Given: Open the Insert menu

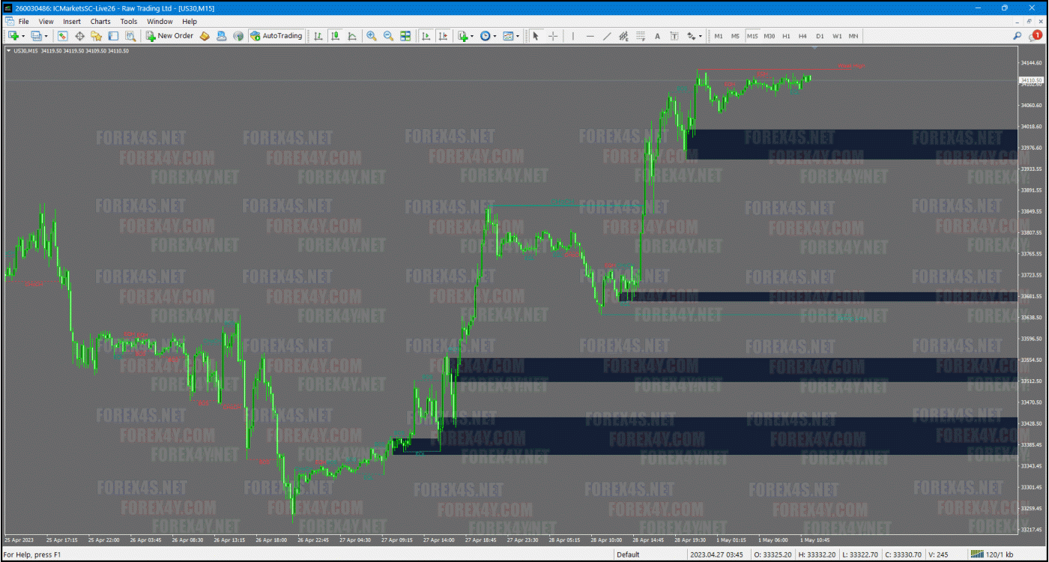Looking at the screenshot, I should (x=72, y=22).
